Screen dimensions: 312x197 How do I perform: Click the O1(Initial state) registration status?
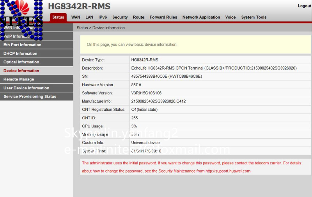(144, 110)
